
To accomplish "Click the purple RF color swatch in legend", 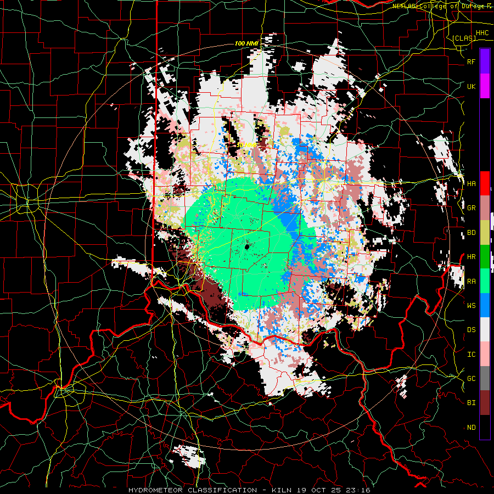I will (485, 61).
